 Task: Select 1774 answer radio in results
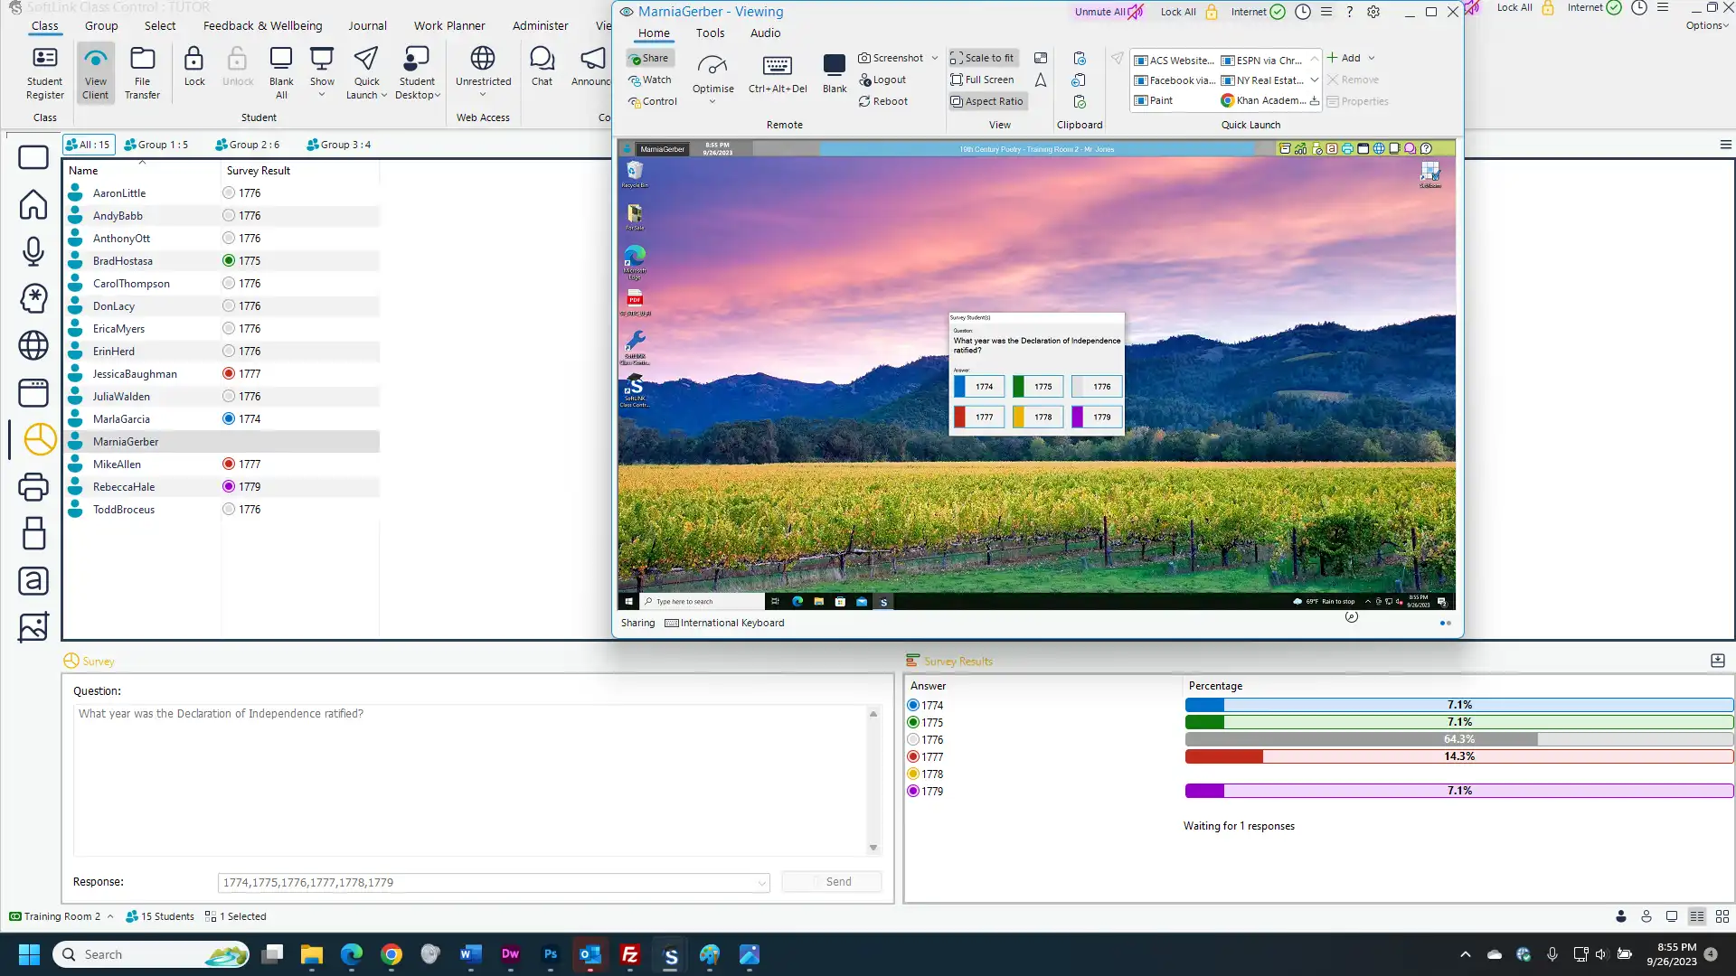click(913, 705)
